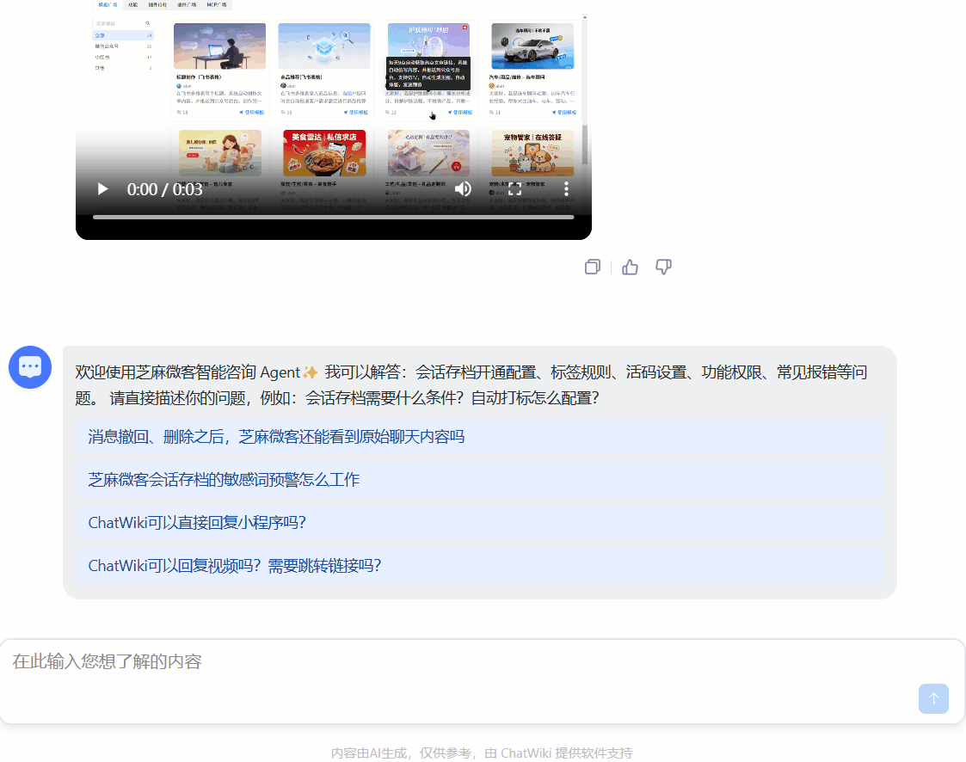Click the video time display 0:00 / 0:03
This screenshot has width=966, height=762.
coord(164,189)
